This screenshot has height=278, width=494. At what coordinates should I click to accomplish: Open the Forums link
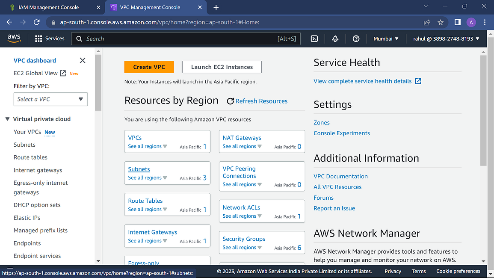tap(323, 198)
